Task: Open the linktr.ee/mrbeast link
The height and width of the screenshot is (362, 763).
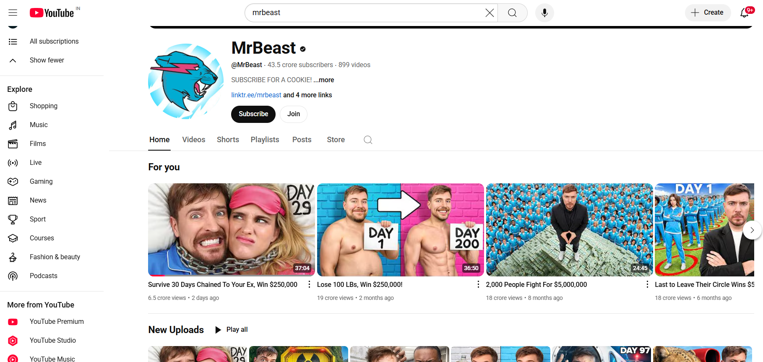Action: [256, 95]
